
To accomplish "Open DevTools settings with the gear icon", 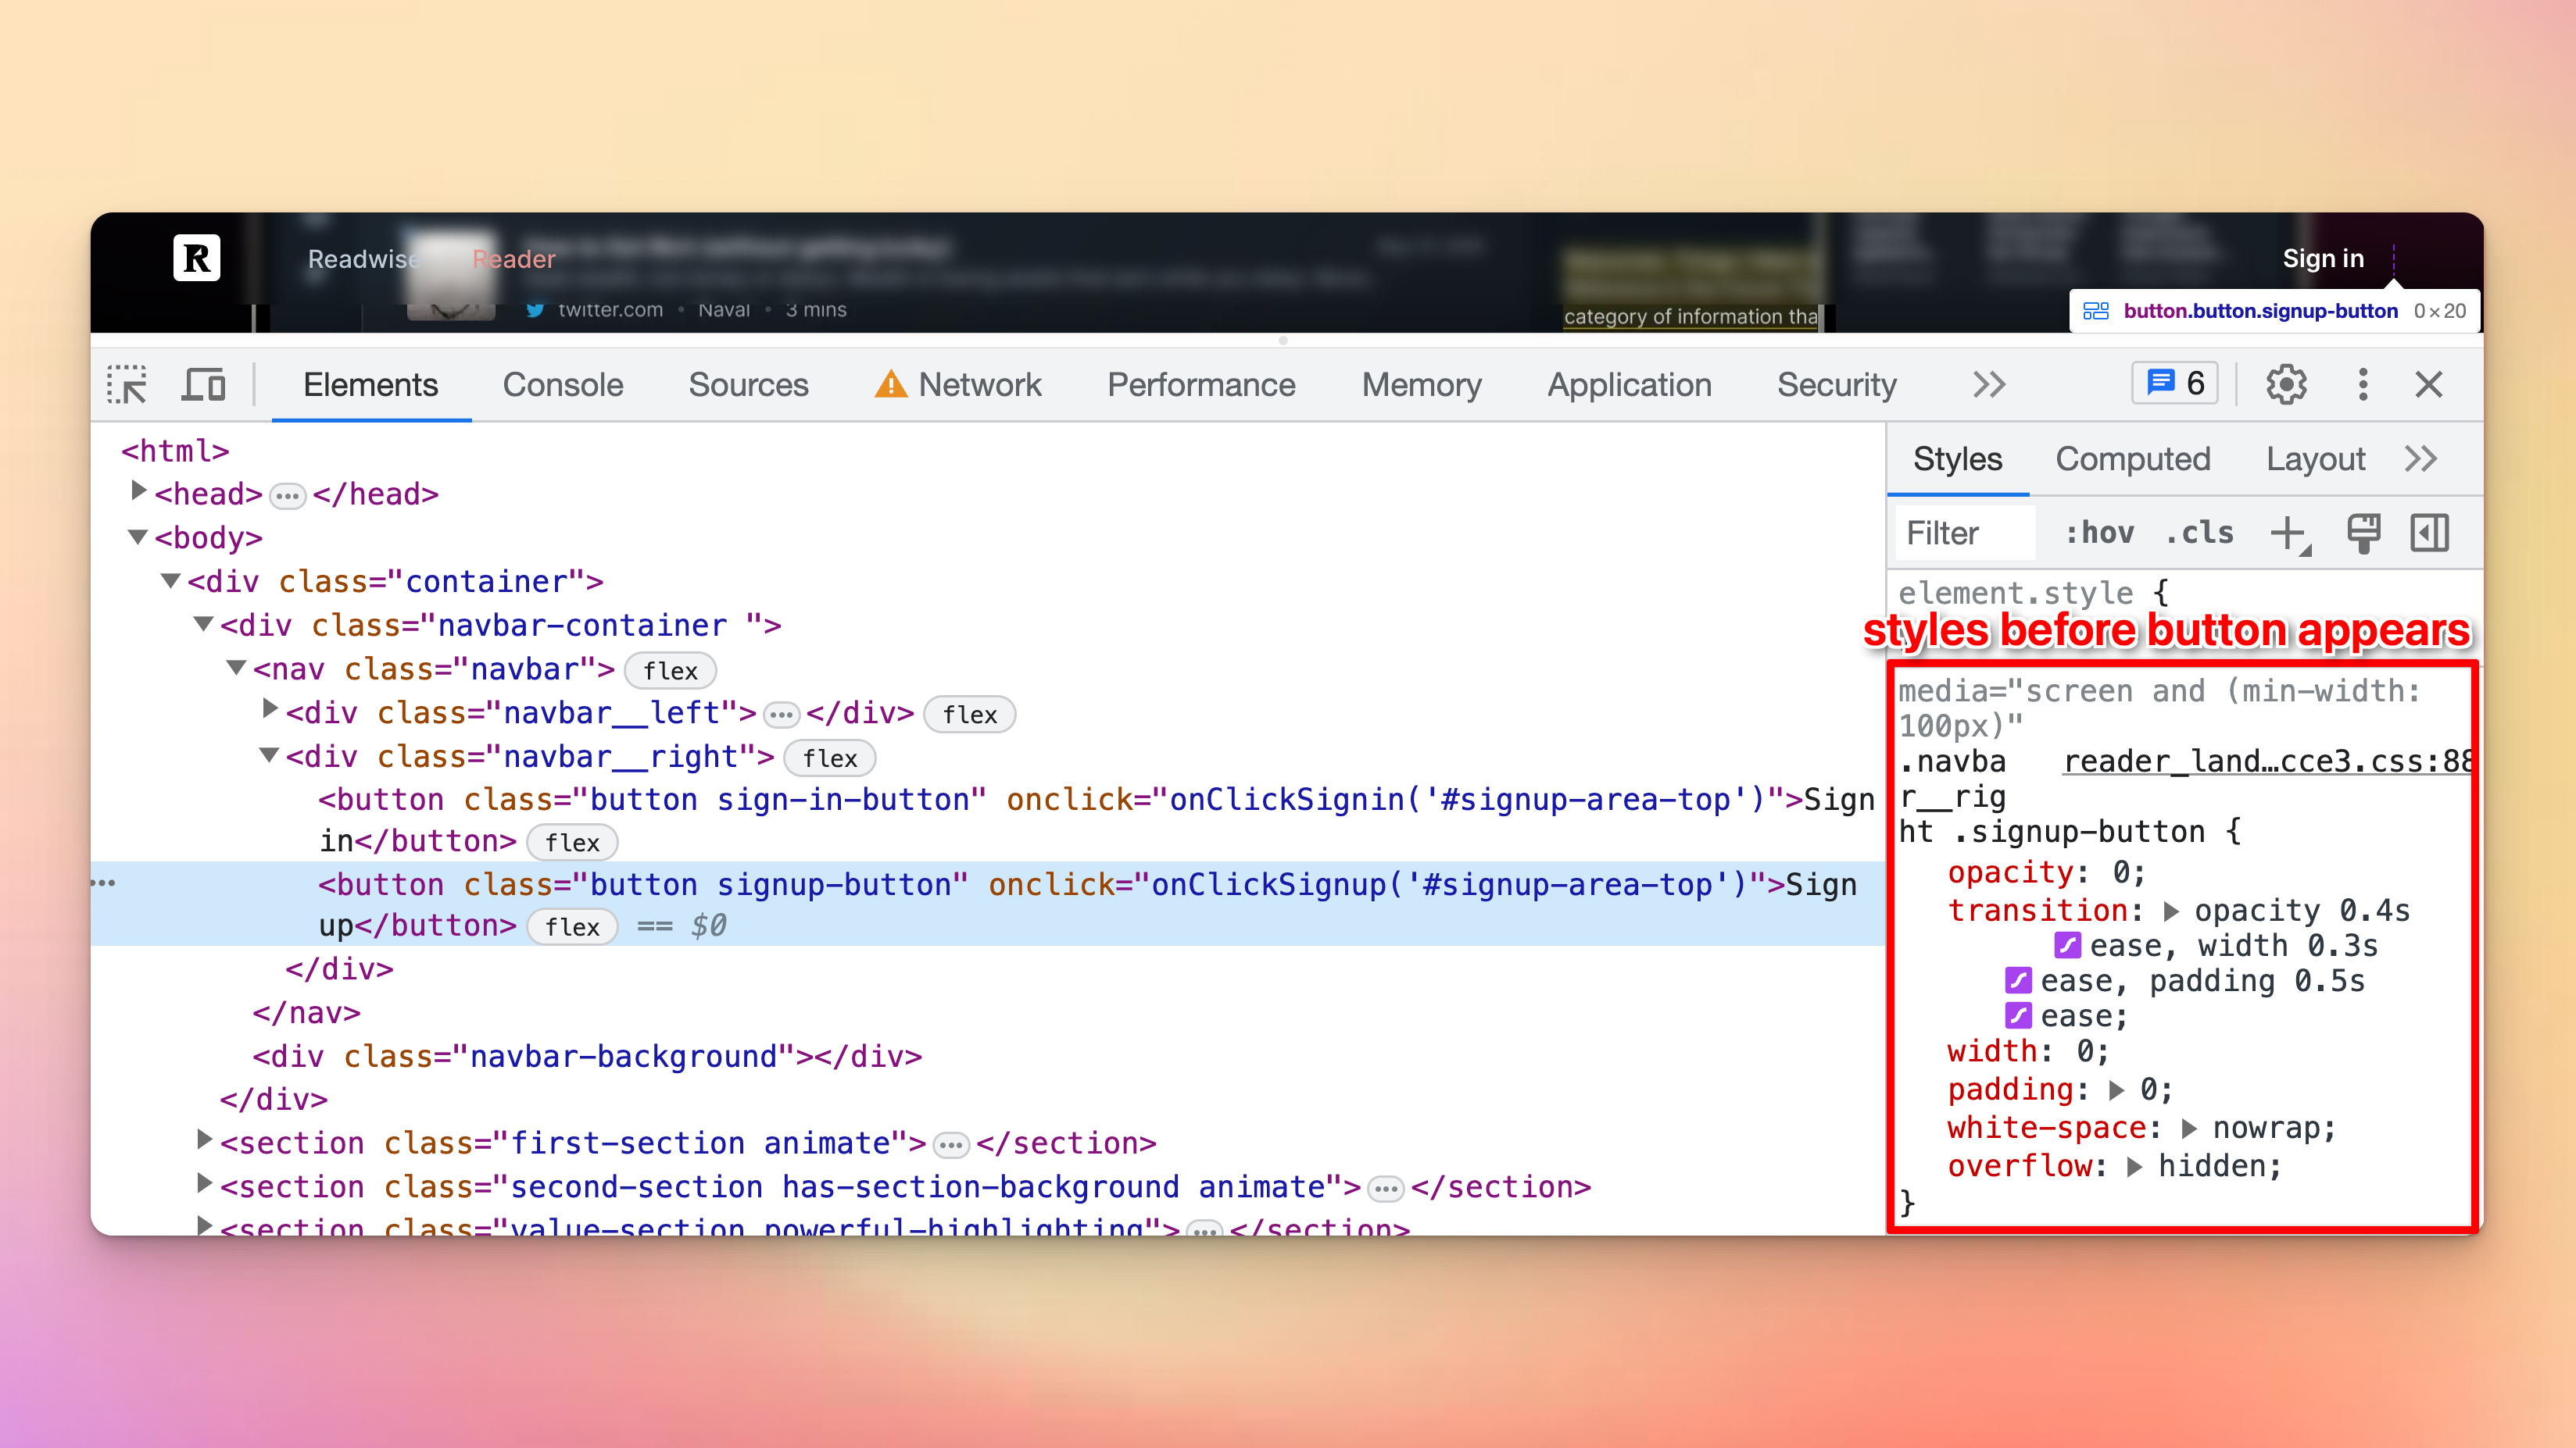I will coord(2286,383).
